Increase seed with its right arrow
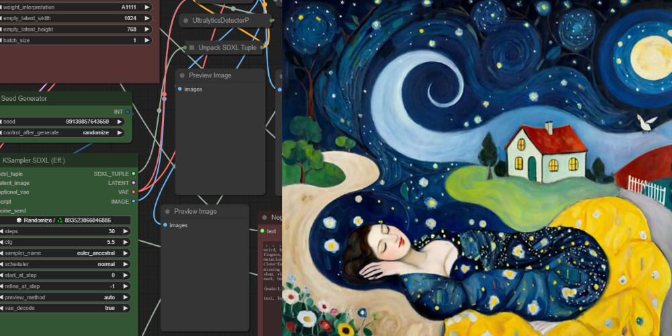This screenshot has height=336, width=672. coord(120,122)
